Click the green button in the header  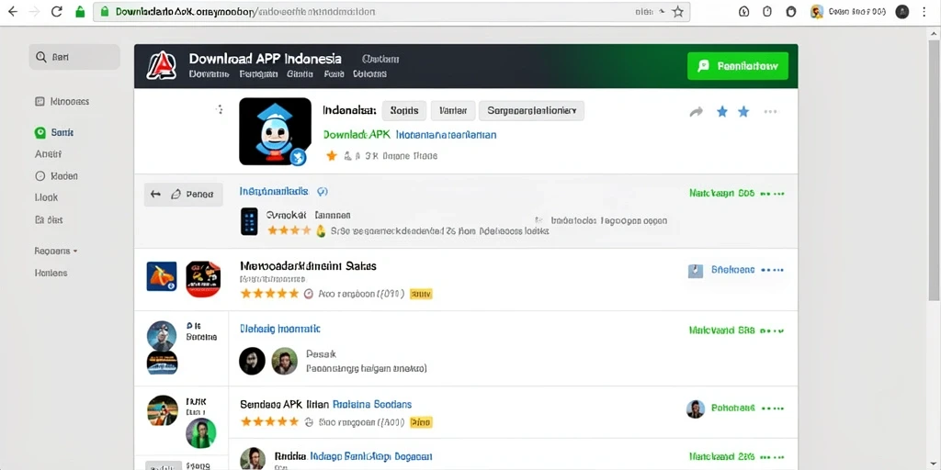click(738, 66)
